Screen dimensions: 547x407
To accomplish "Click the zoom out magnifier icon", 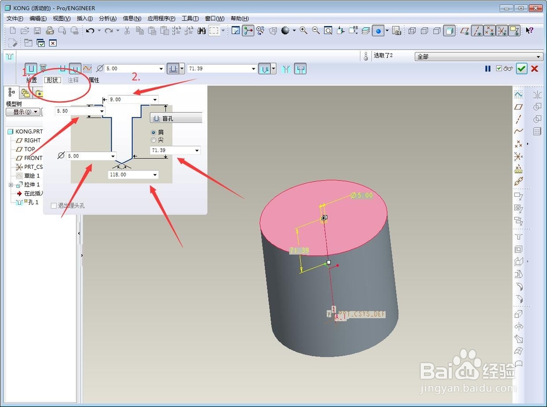I will pos(316,31).
